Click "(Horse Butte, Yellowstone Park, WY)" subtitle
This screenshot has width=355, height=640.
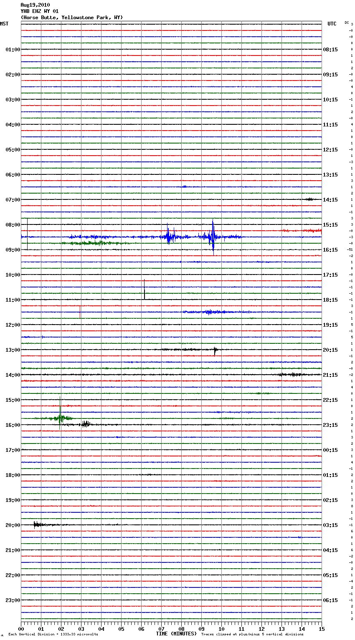point(72,18)
